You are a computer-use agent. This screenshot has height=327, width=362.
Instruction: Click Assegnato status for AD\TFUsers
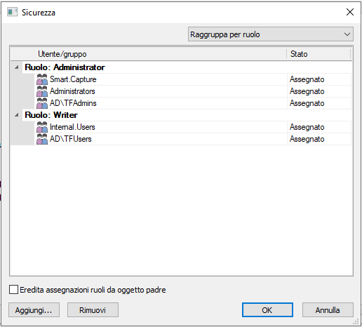[307, 139]
